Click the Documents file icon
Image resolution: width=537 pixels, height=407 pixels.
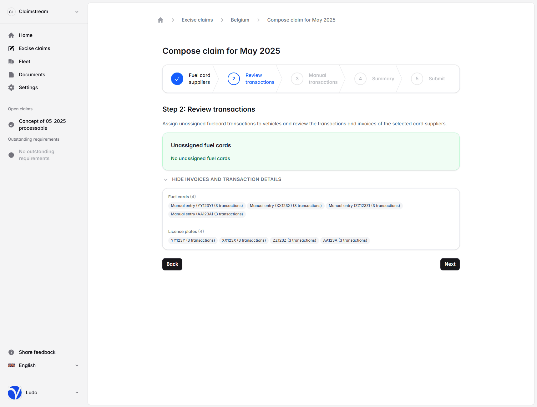11,75
